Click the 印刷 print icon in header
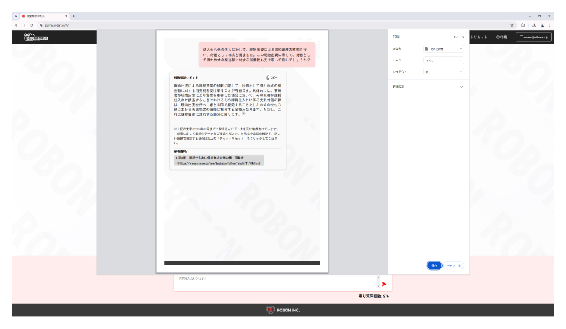The width and height of the screenshot is (566, 329). pyautogui.click(x=501, y=37)
